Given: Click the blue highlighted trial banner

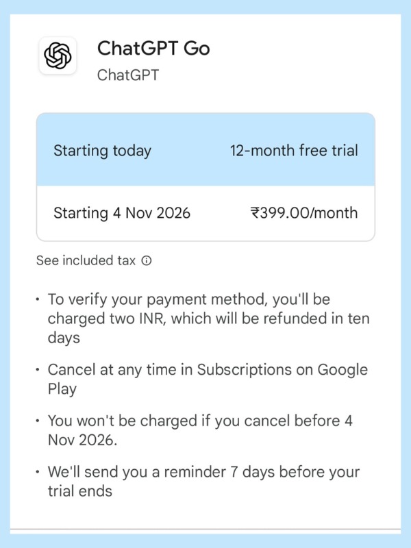Looking at the screenshot, I should click(x=206, y=149).
